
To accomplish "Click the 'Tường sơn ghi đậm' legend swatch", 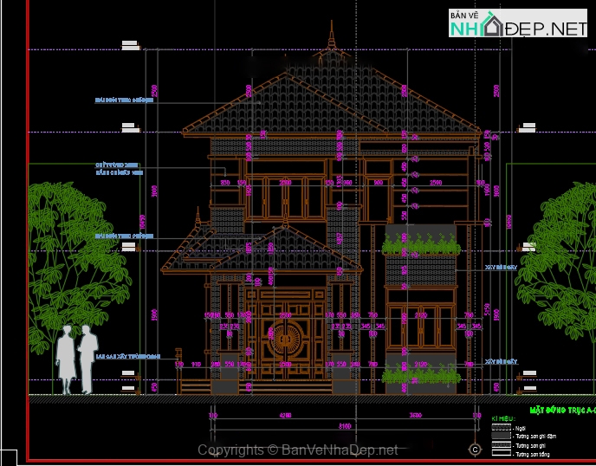I will click(501, 436).
